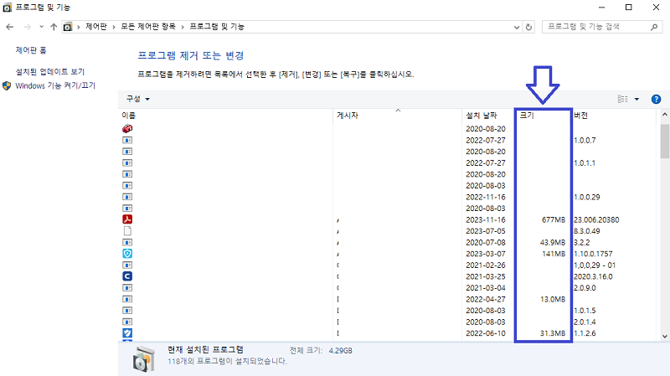Click the installed programs disc icon
Viewport: 670px width, 376px height.
(x=143, y=359)
